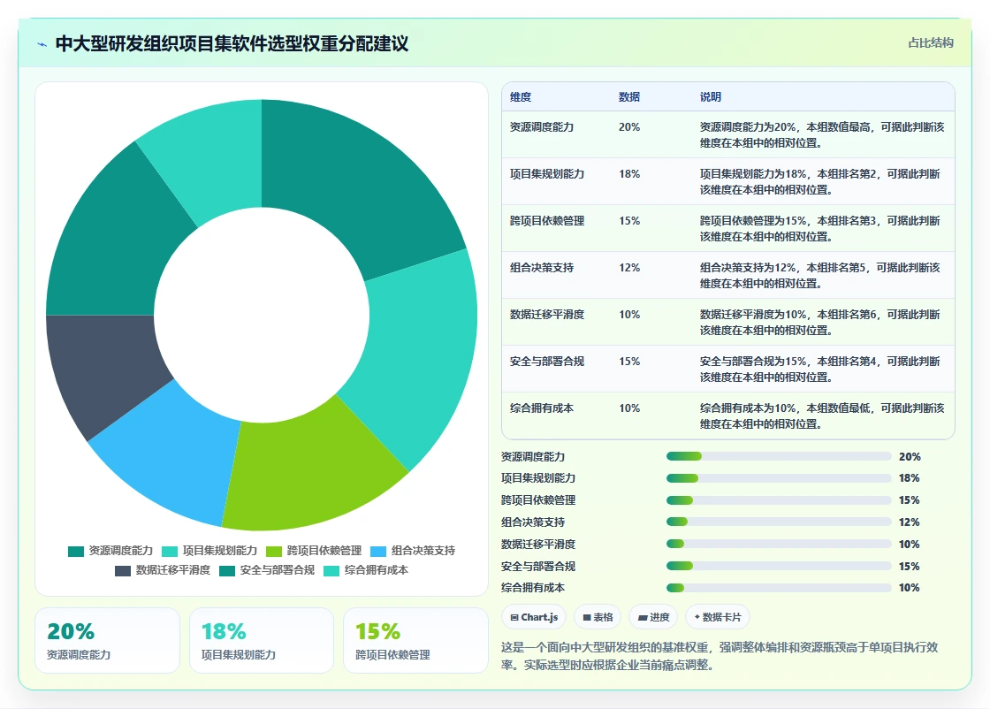
Task: Click the 数据迁移平滑度 progress bar
Action: (x=779, y=545)
